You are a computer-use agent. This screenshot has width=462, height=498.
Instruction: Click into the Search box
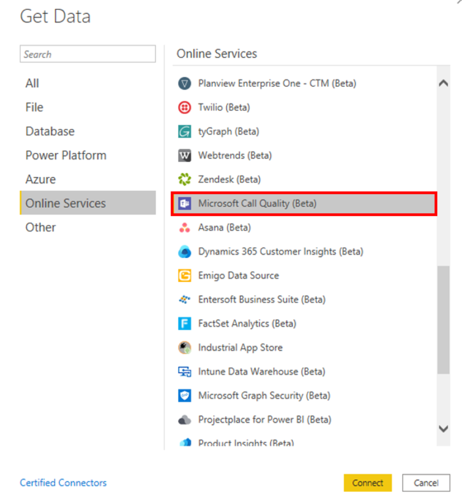coord(88,54)
